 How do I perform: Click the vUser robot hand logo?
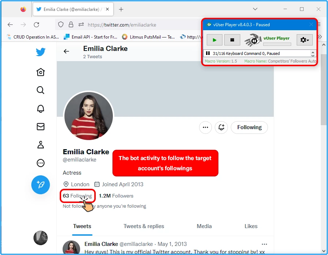pos(253,40)
